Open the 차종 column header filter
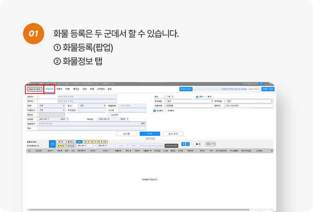Image resolution: width=313 pixels, height=212 pixels. 137,151
